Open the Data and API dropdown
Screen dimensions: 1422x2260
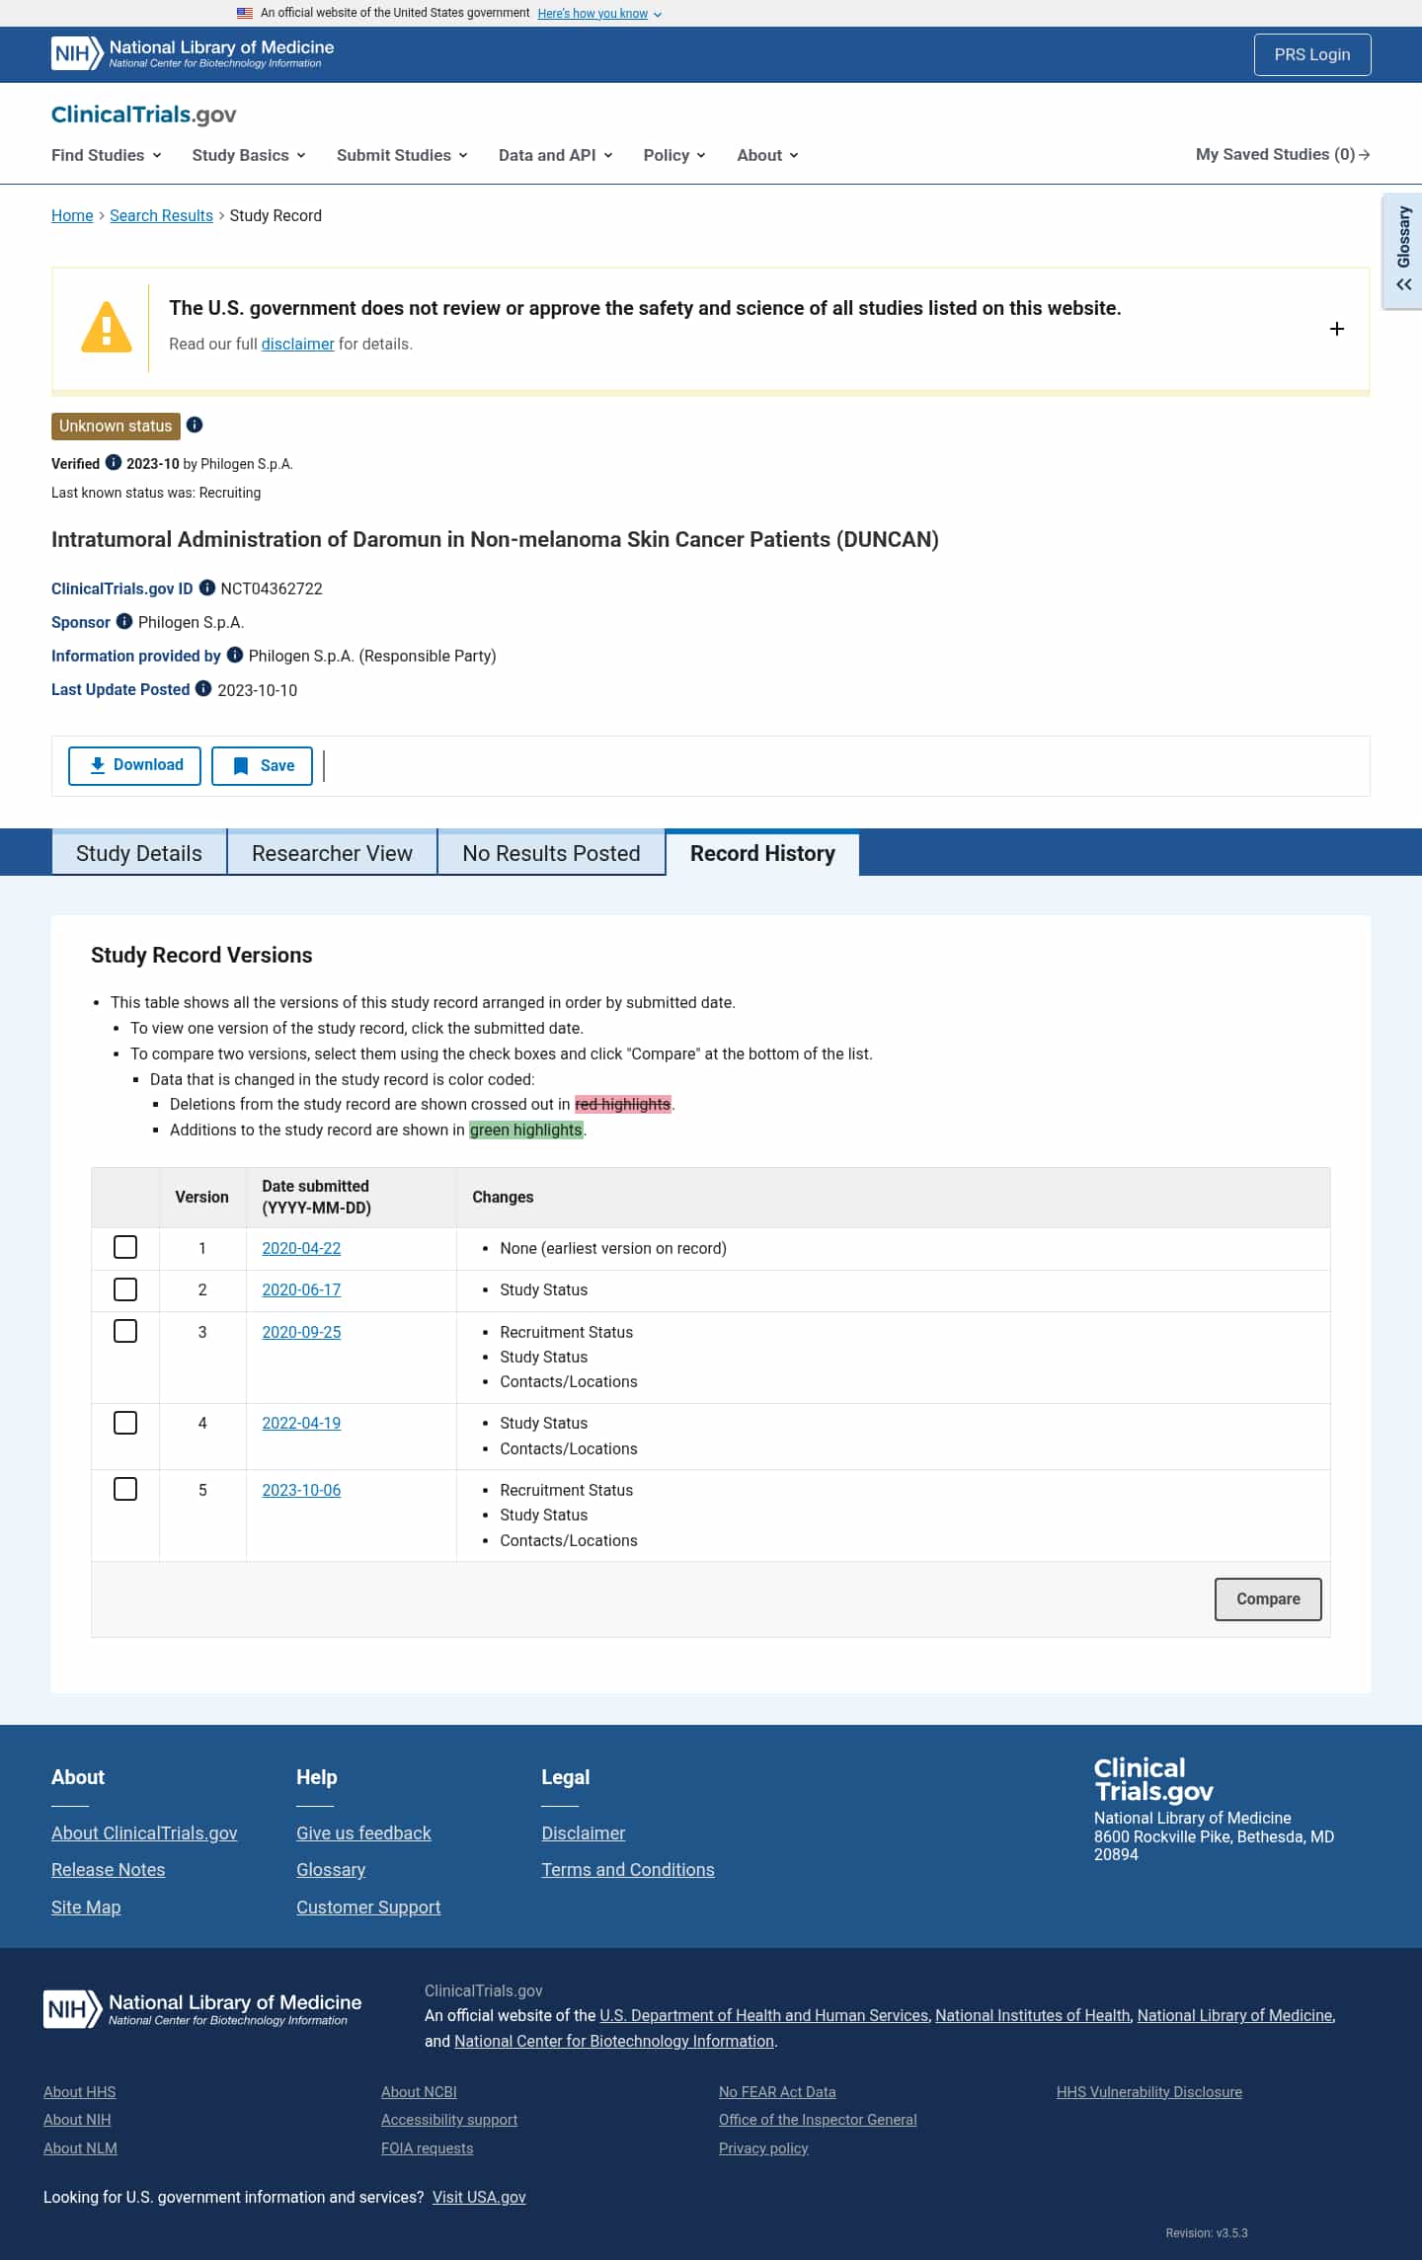pos(556,155)
